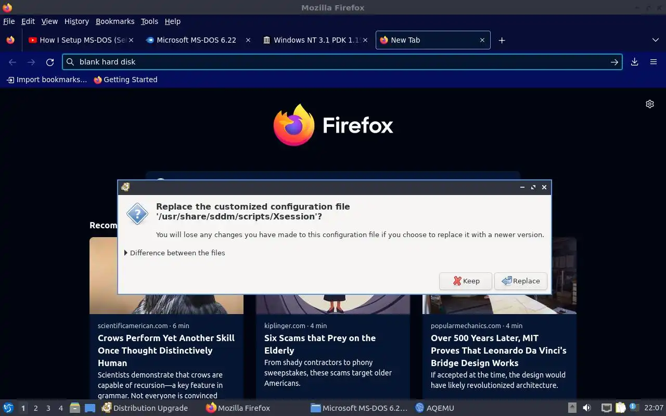This screenshot has height=416, width=666.
Task: Open the File menu
Action: [9, 21]
